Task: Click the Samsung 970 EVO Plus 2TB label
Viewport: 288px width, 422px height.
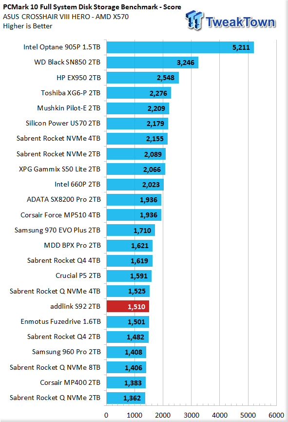Action: point(58,230)
